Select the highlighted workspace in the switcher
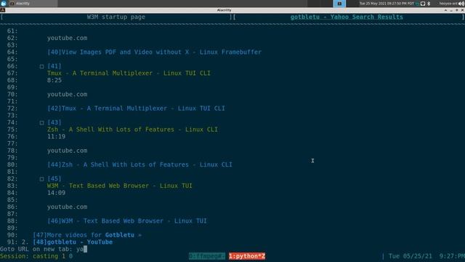 click(x=339, y=4)
